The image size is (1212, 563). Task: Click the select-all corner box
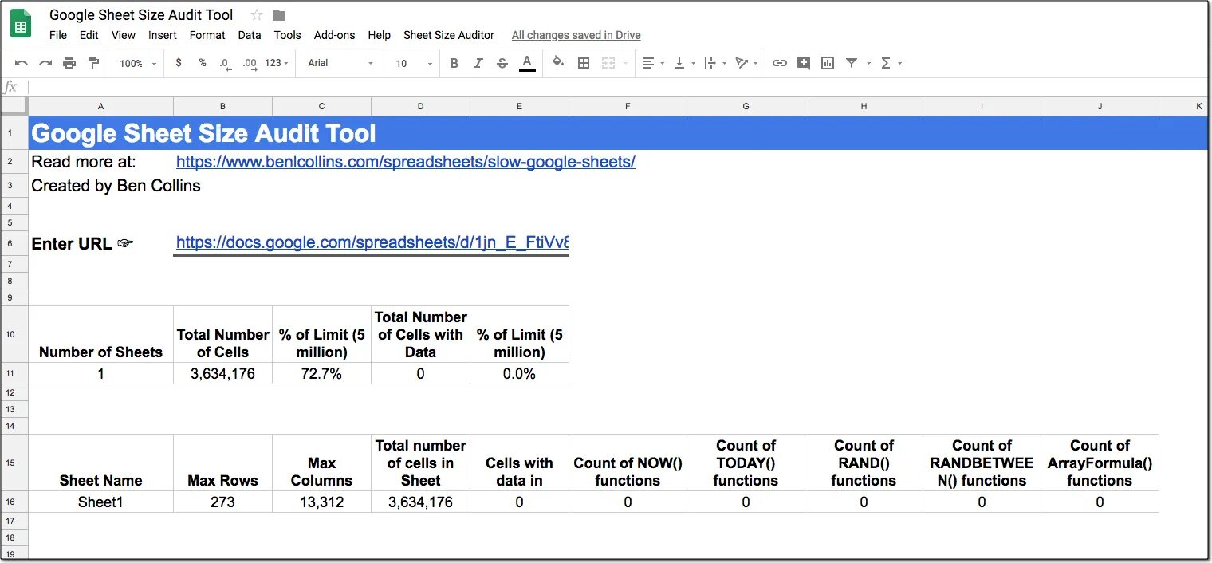[x=14, y=106]
